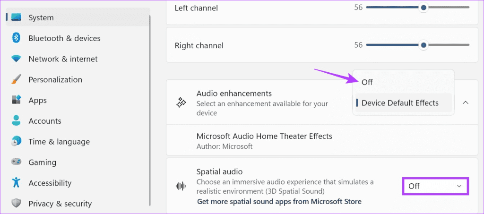Adjust the Right channel volume slider
The height and width of the screenshot is (214, 484).
(418, 45)
